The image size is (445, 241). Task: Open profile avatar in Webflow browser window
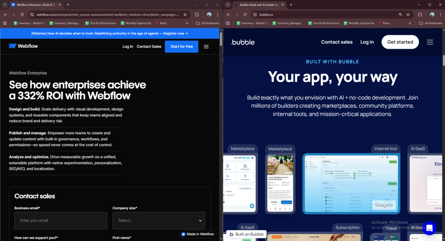(x=209, y=14)
